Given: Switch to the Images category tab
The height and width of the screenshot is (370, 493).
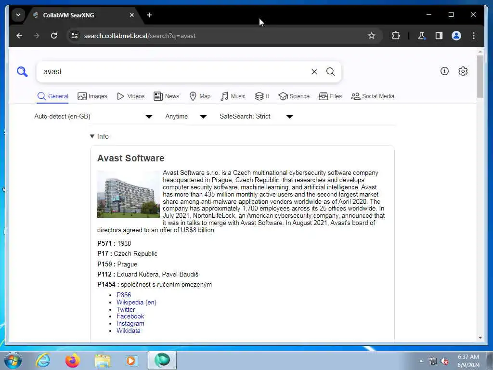Looking at the screenshot, I should [92, 96].
